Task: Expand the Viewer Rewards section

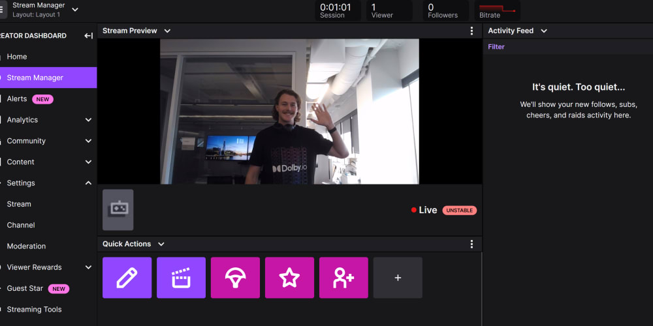Action: (88, 267)
